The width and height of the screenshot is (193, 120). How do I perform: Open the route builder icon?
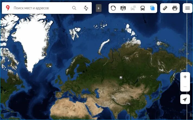[x=86, y=8]
